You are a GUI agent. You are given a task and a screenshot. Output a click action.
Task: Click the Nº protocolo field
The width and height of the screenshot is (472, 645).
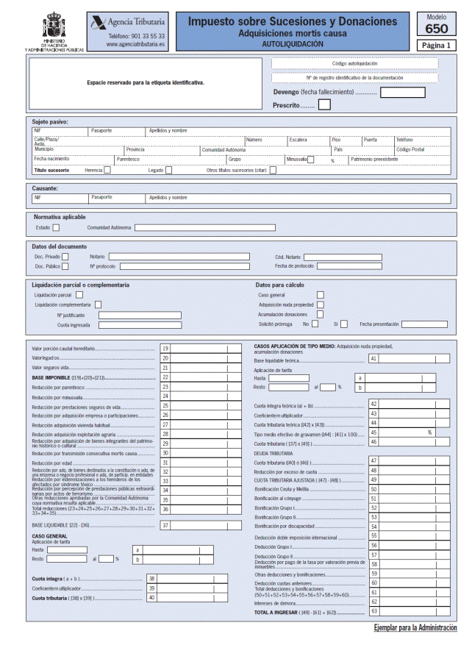coord(185,266)
